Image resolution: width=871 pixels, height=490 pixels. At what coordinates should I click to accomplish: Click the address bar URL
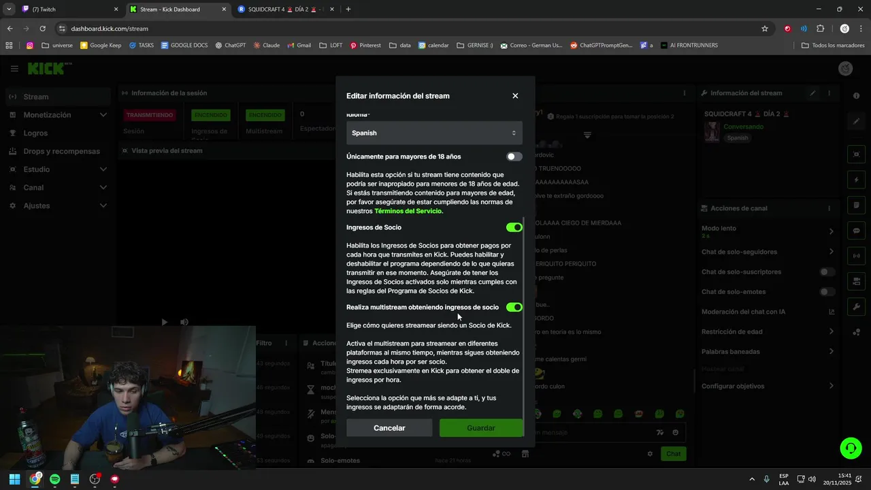point(109,29)
